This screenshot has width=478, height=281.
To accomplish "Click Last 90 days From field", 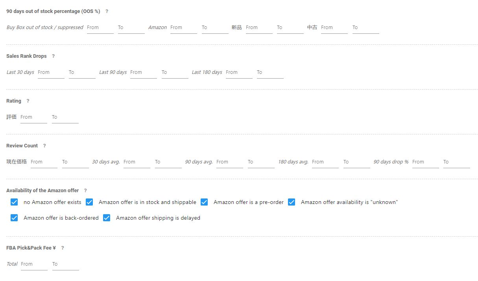I will pos(144,72).
